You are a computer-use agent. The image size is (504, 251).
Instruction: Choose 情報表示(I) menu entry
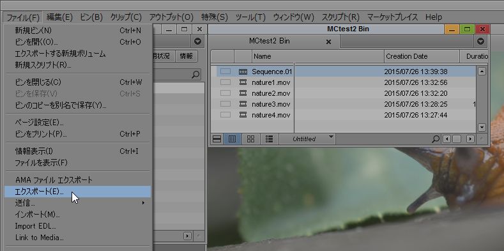(x=78, y=151)
